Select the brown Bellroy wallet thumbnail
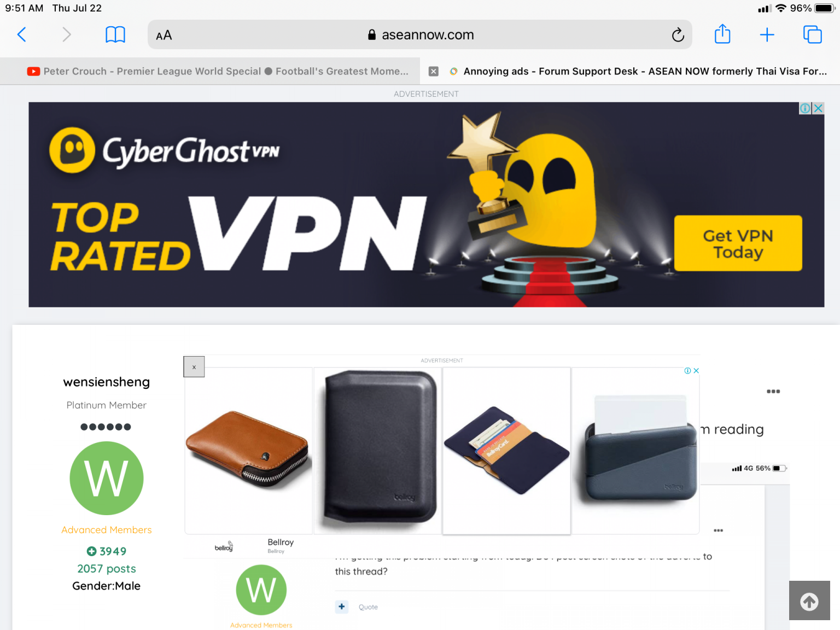 click(249, 451)
